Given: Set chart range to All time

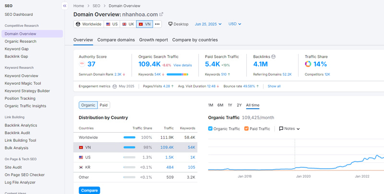Looking at the screenshot, I should (x=253, y=105).
